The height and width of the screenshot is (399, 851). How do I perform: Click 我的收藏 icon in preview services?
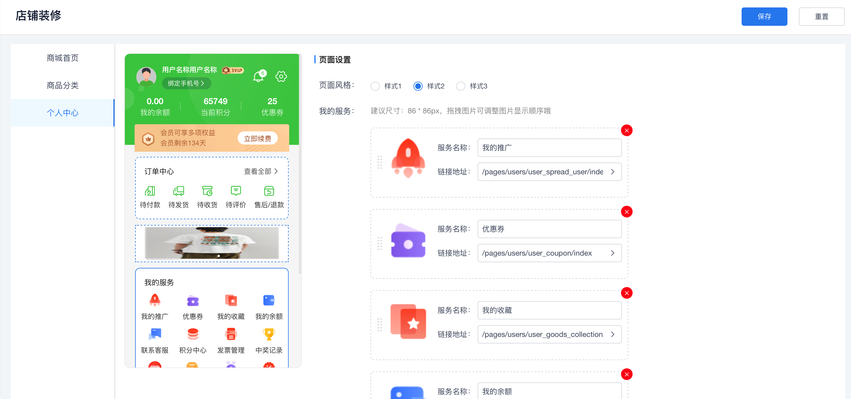(x=231, y=300)
